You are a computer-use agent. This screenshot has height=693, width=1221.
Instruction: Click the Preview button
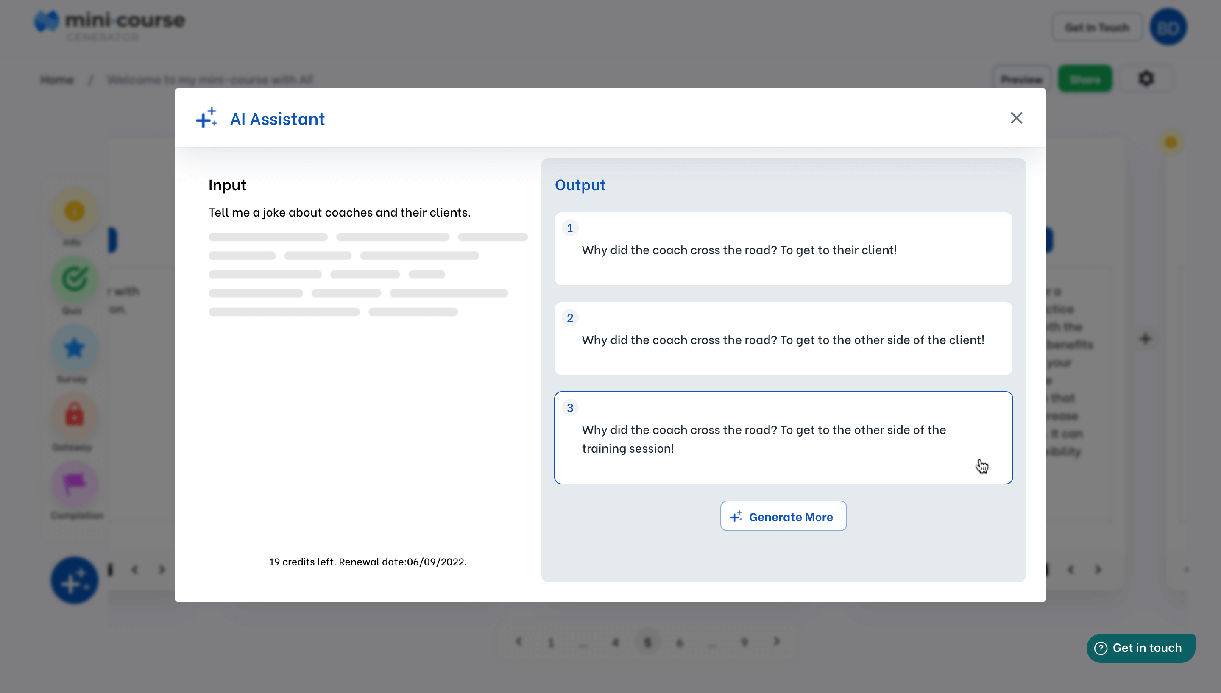(x=1022, y=79)
